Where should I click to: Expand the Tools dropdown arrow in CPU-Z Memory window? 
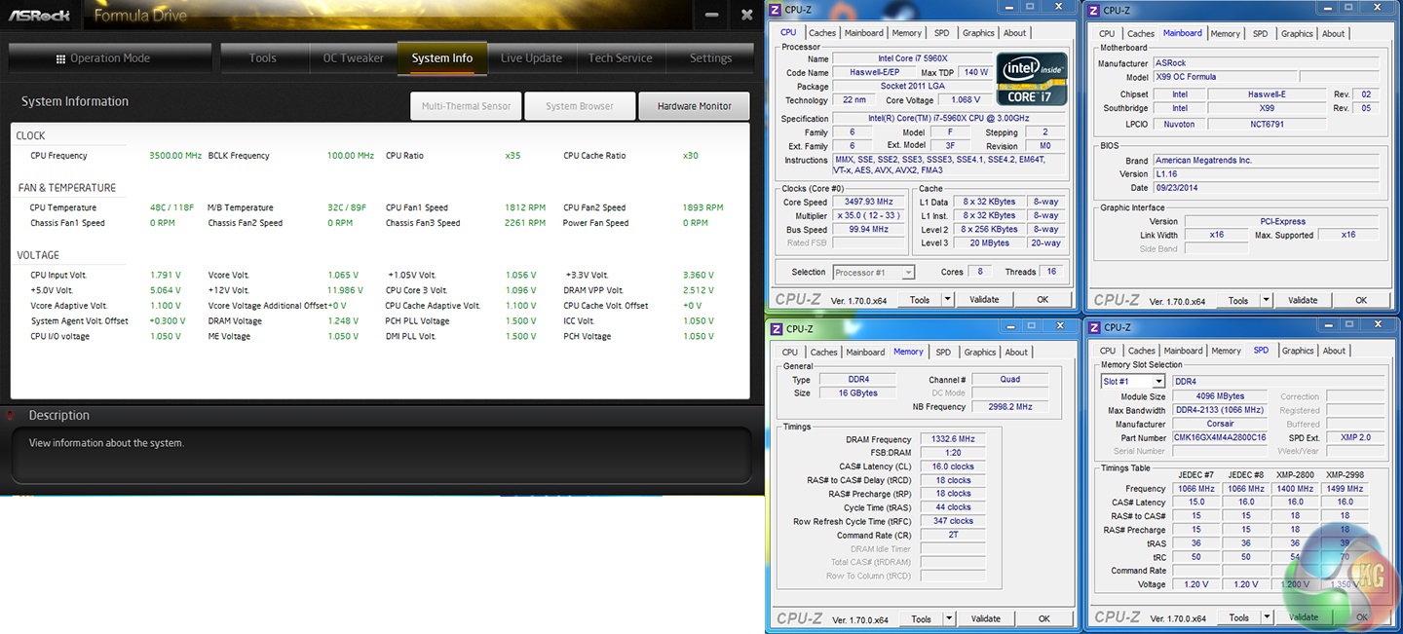(x=949, y=618)
